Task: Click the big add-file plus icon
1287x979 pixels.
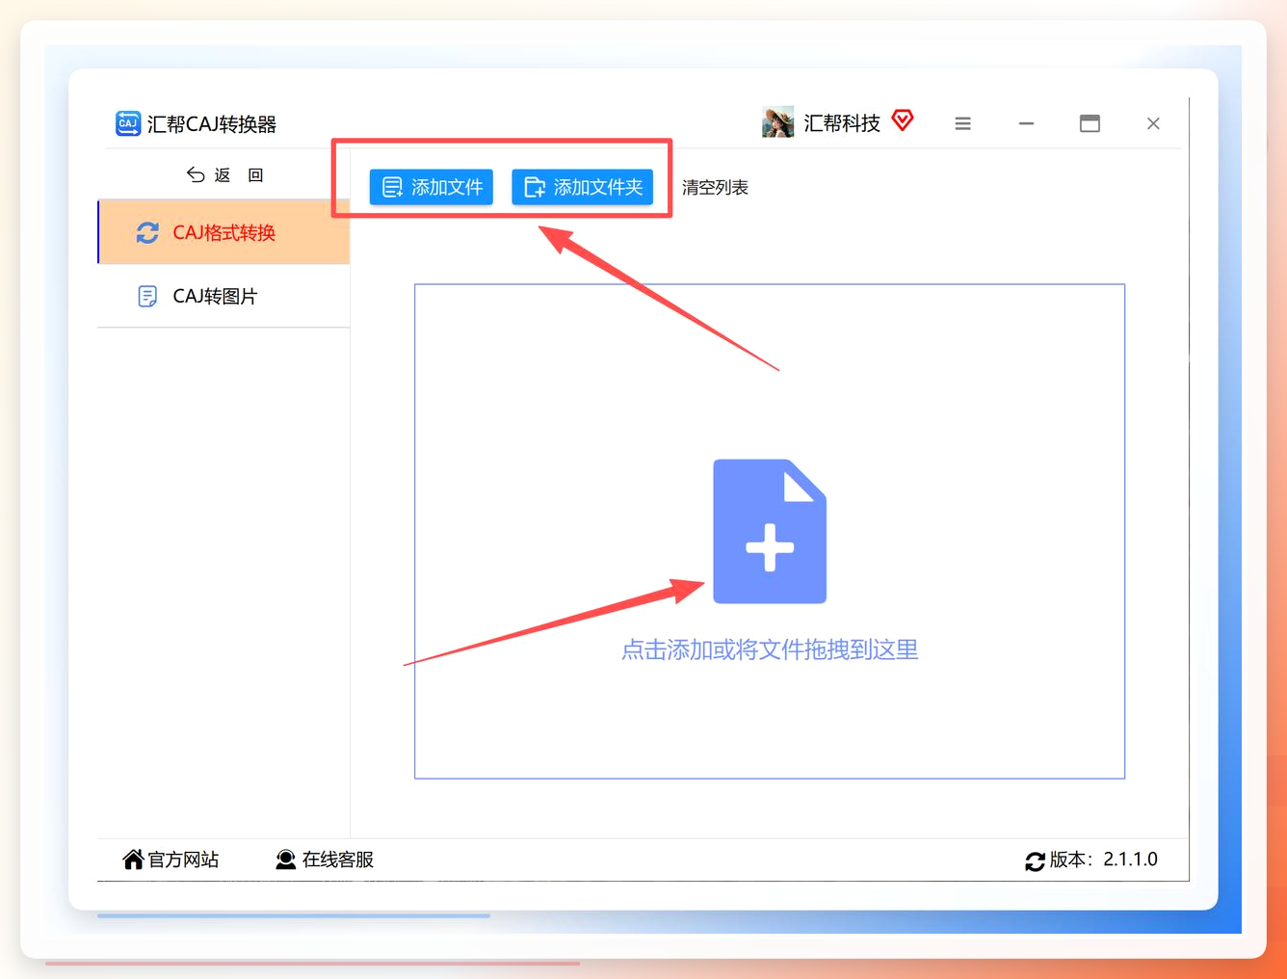Action: point(770,532)
